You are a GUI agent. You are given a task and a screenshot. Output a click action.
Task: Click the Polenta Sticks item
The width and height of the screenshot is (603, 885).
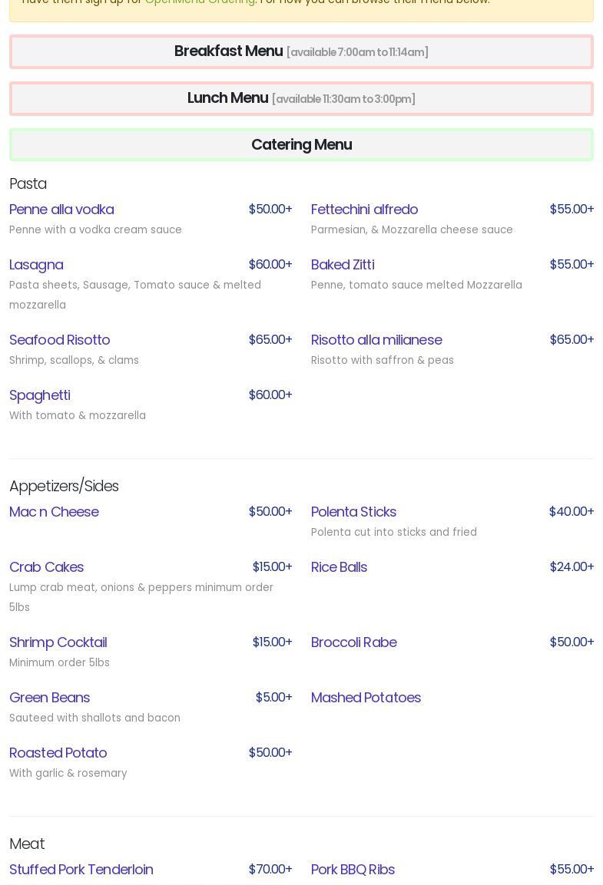pos(353,512)
